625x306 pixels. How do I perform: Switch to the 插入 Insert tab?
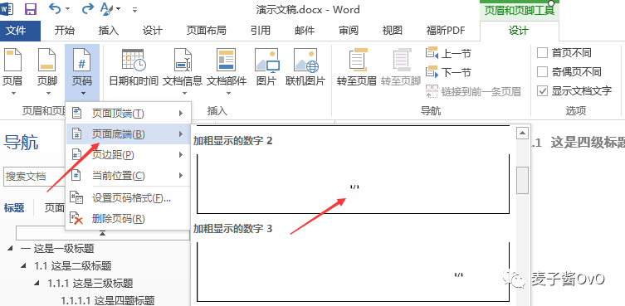click(x=109, y=31)
